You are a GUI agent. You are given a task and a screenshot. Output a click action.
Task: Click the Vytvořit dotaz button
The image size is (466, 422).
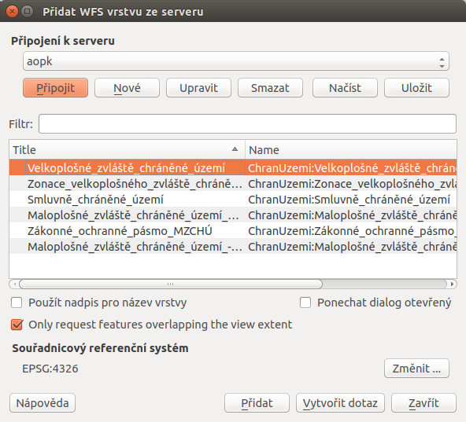click(x=340, y=403)
